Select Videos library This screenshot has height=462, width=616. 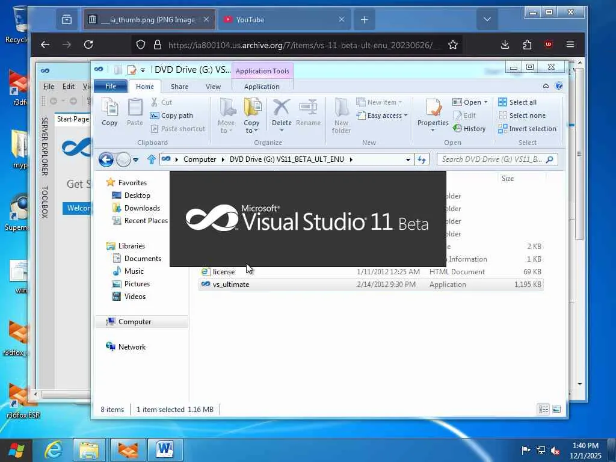[x=129, y=296]
